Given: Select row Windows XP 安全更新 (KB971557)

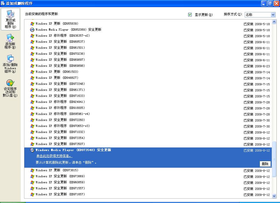Looking at the screenshot, I should [x=148, y=188].
